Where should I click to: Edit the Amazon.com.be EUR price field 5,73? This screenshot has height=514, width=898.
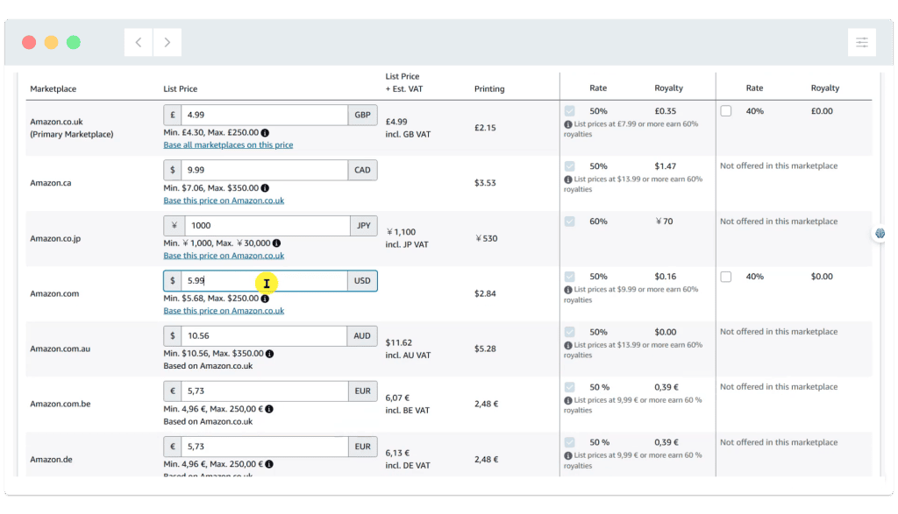coord(265,391)
